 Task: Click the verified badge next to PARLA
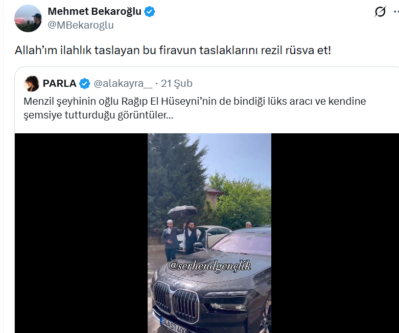pos(85,83)
